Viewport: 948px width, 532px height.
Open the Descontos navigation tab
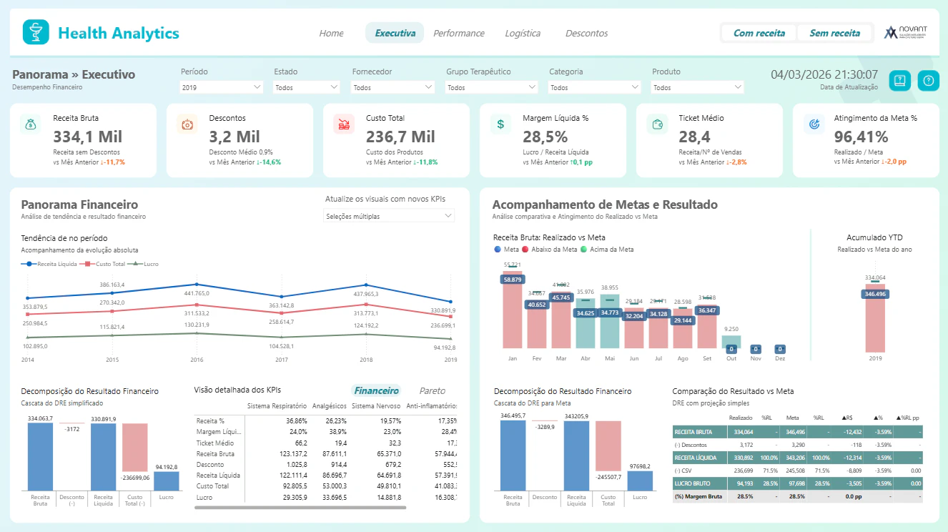(x=587, y=33)
